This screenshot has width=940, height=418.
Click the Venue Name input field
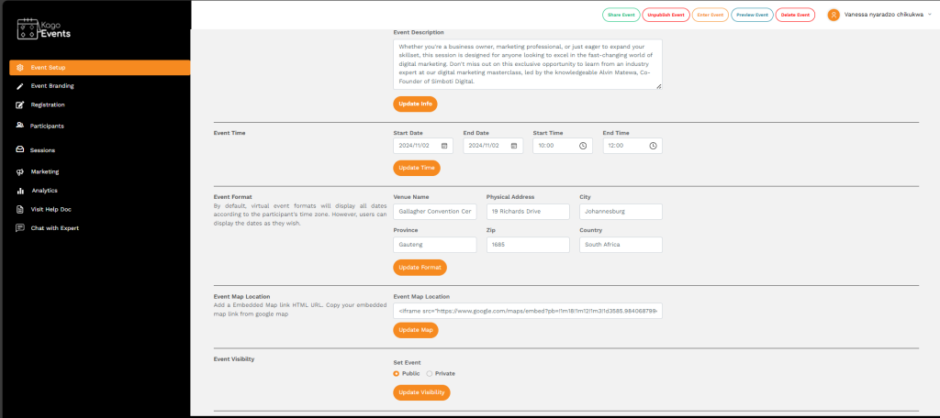pos(434,212)
